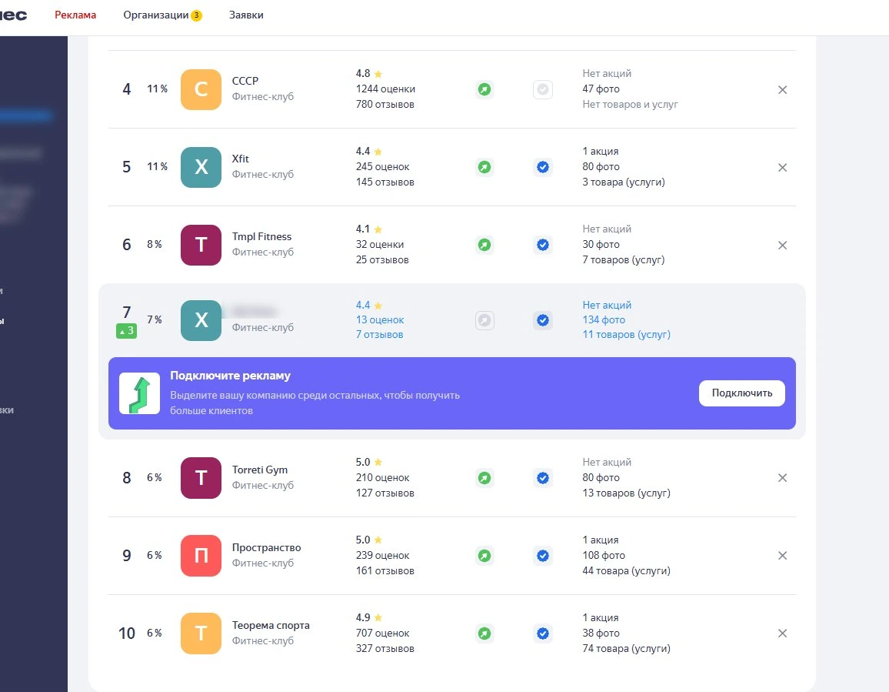Viewport: 889px width, 692px height.
Task: Click 13 товаров (услуг) in Torreti Gym row
Action: point(626,493)
